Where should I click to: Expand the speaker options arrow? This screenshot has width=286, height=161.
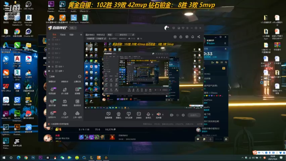[x=163, y=114]
